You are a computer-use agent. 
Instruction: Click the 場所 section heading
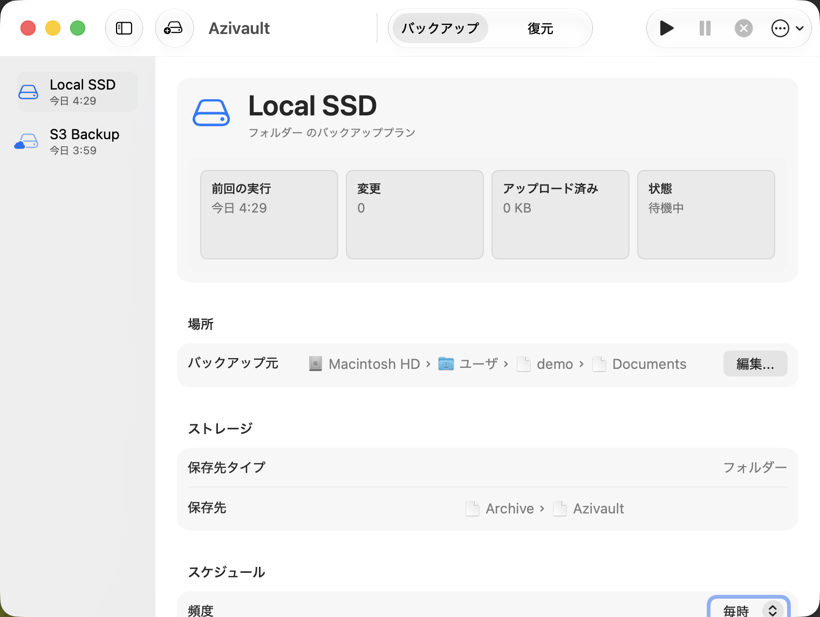(201, 324)
